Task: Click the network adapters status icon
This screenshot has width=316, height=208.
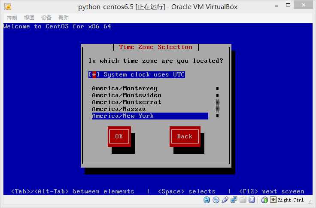Action: (x=234, y=200)
